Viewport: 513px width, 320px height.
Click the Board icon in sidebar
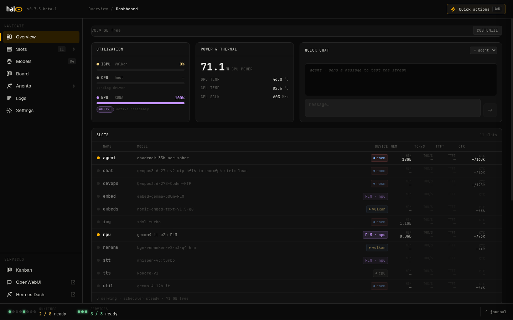9,74
